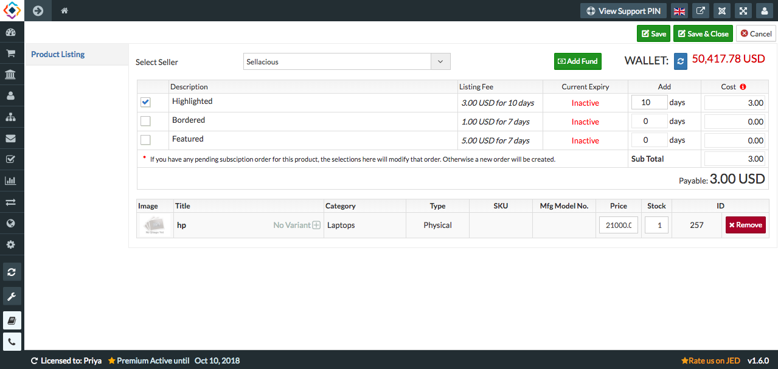The height and width of the screenshot is (369, 778).
Task: Open the user profile sidebar icon
Action: 11,96
